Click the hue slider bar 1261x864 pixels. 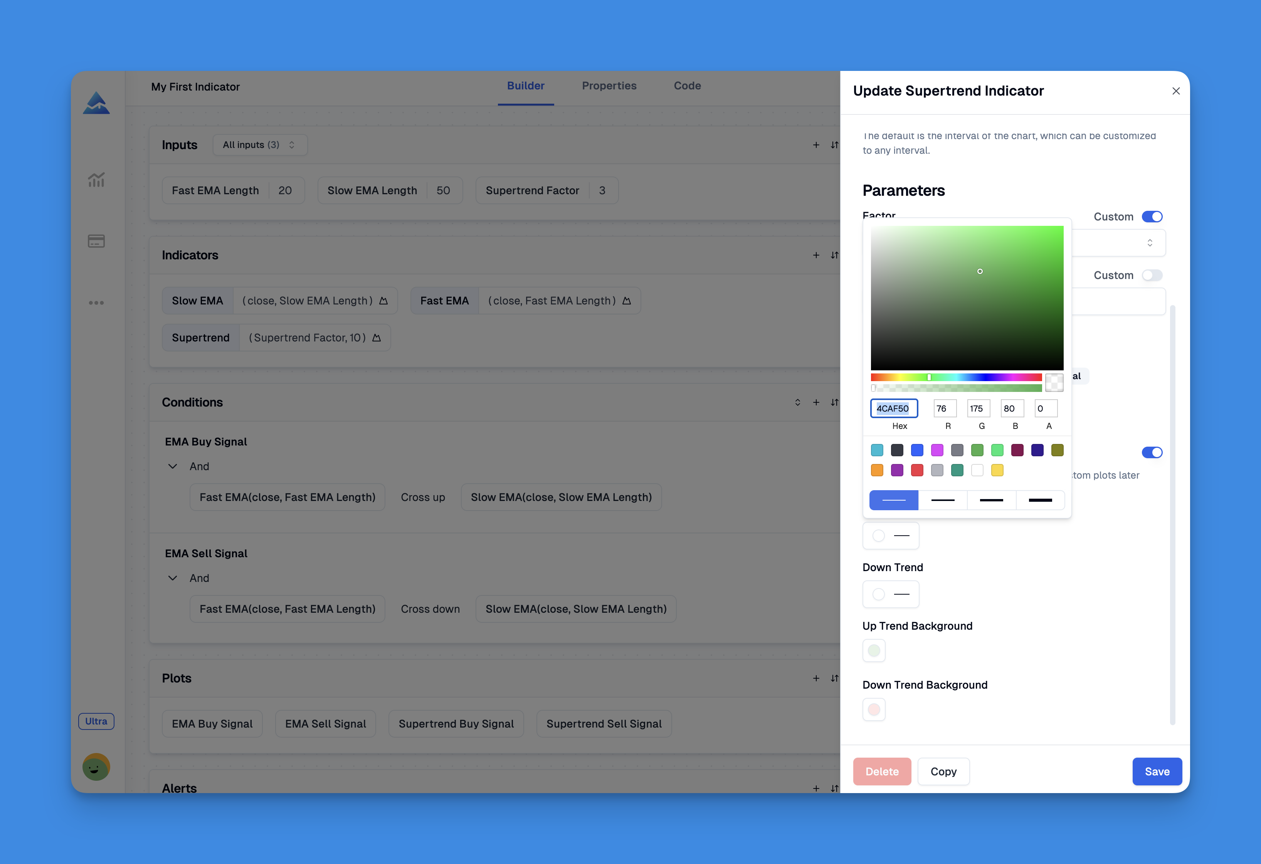956,377
